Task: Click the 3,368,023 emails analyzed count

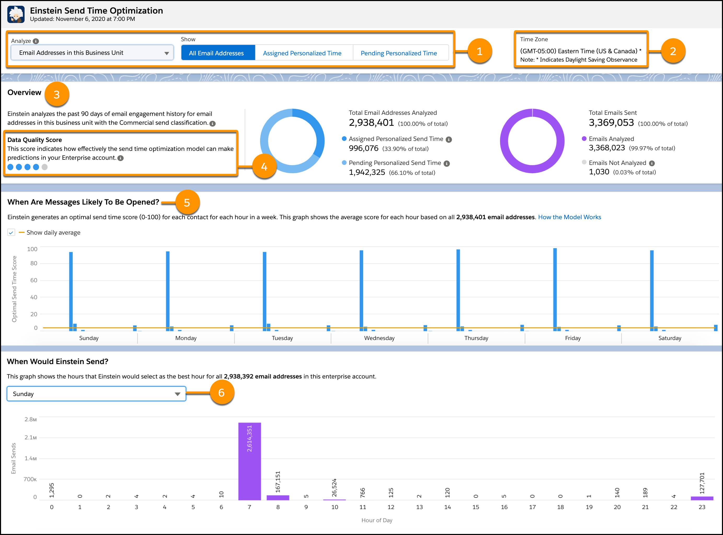Action: click(x=607, y=148)
